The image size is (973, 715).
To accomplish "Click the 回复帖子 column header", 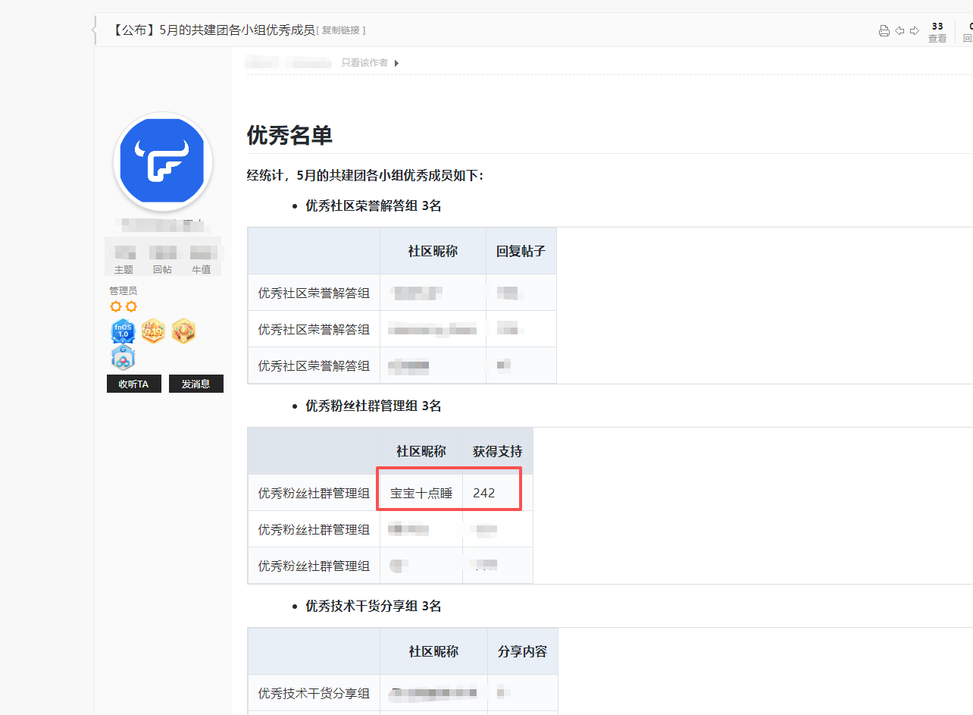I will click(x=521, y=251).
